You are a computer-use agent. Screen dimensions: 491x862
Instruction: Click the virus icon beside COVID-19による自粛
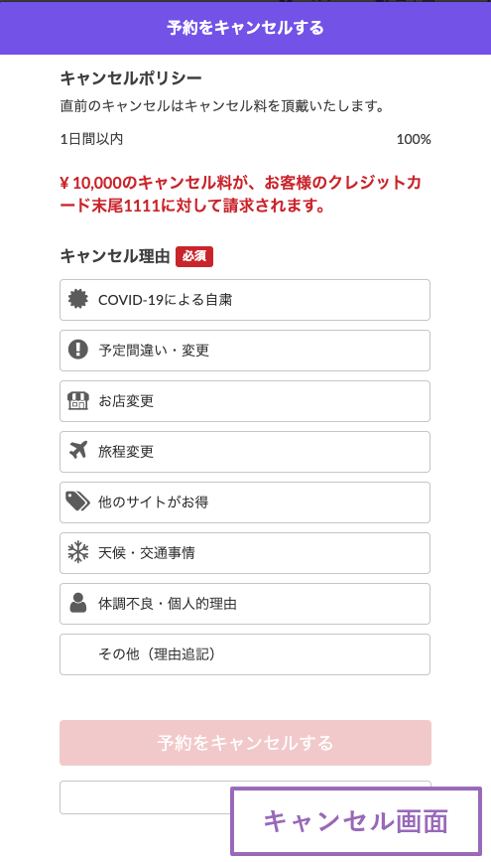[x=78, y=300]
